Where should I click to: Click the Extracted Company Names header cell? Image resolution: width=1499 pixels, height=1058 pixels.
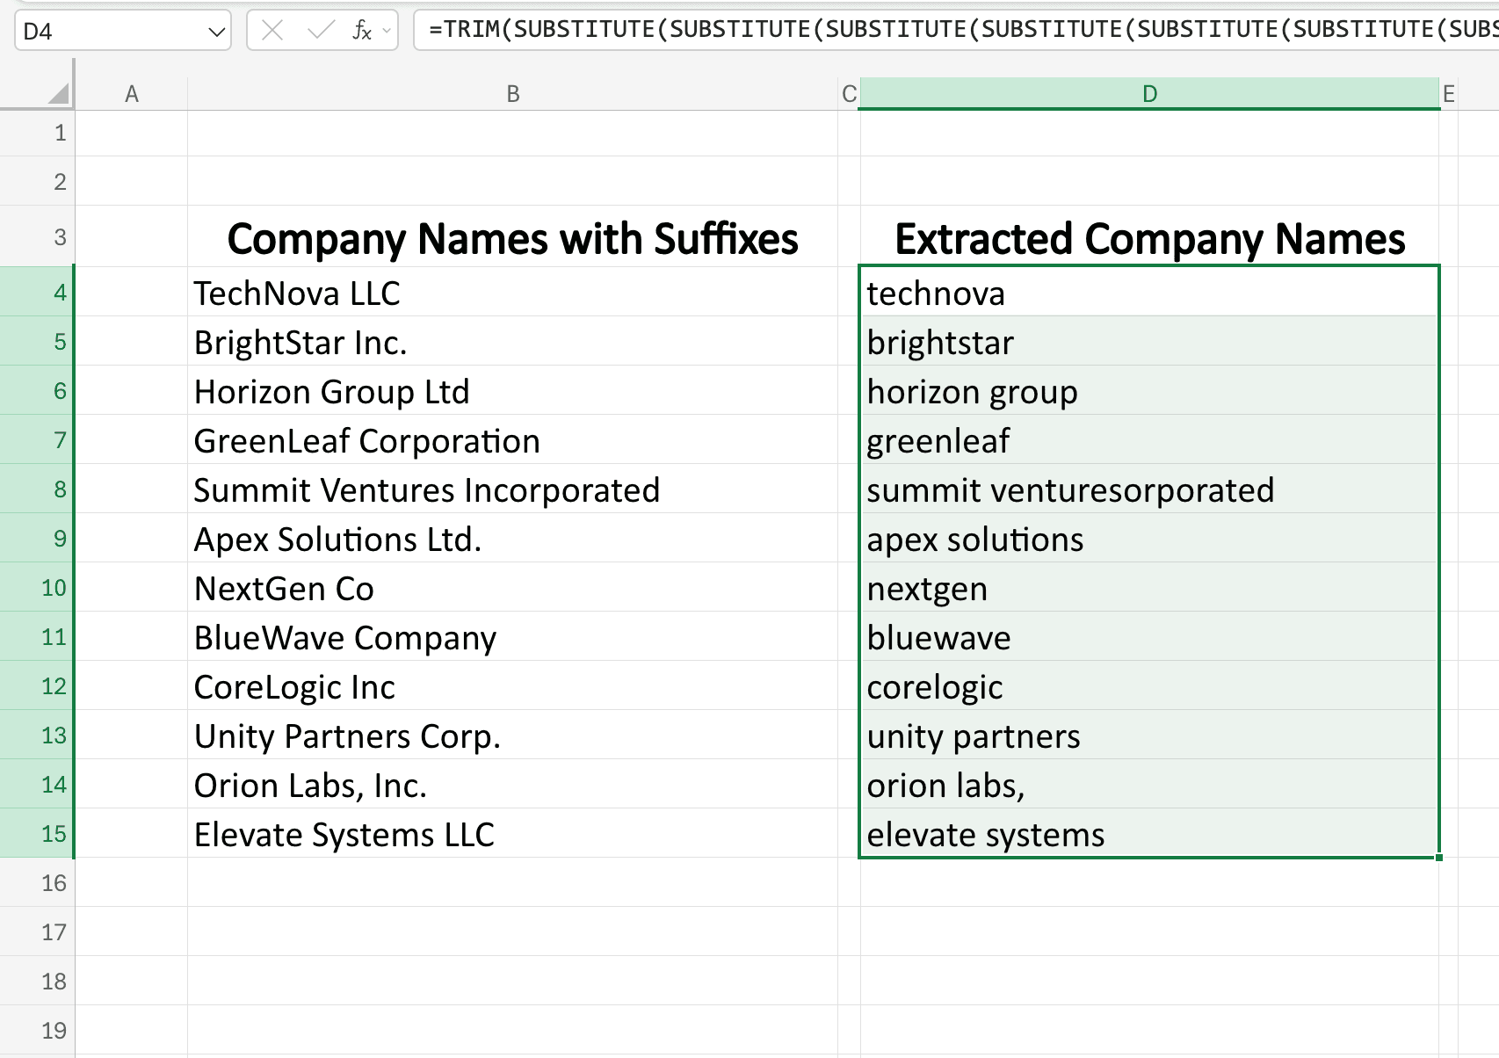coord(1148,237)
